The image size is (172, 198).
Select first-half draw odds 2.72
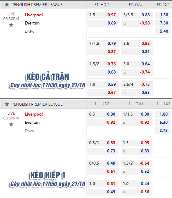(x=163, y=130)
